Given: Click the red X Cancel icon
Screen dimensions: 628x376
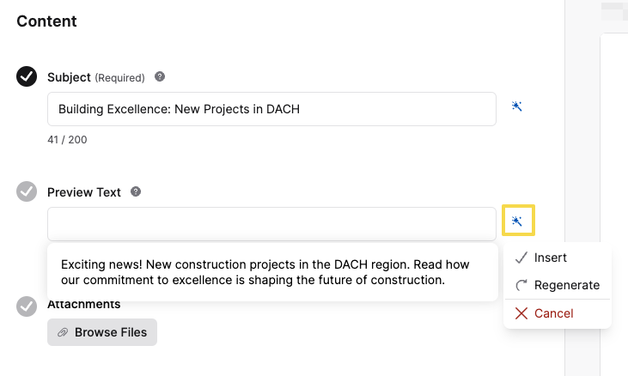Looking at the screenshot, I should point(521,313).
